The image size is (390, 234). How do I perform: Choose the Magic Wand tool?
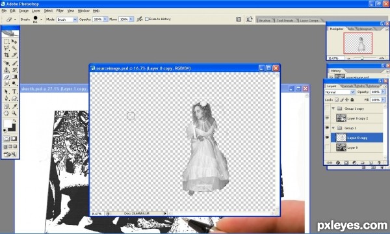tap(14, 48)
